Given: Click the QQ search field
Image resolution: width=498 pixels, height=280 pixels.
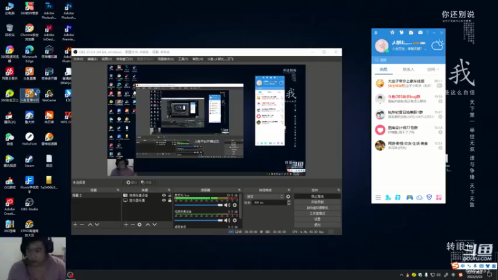Looking at the screenshot, I should click(408, 60).
